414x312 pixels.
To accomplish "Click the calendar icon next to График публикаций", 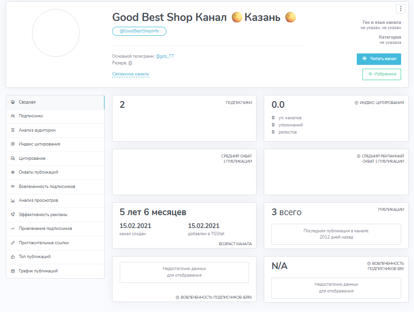I will coord(13,271).
